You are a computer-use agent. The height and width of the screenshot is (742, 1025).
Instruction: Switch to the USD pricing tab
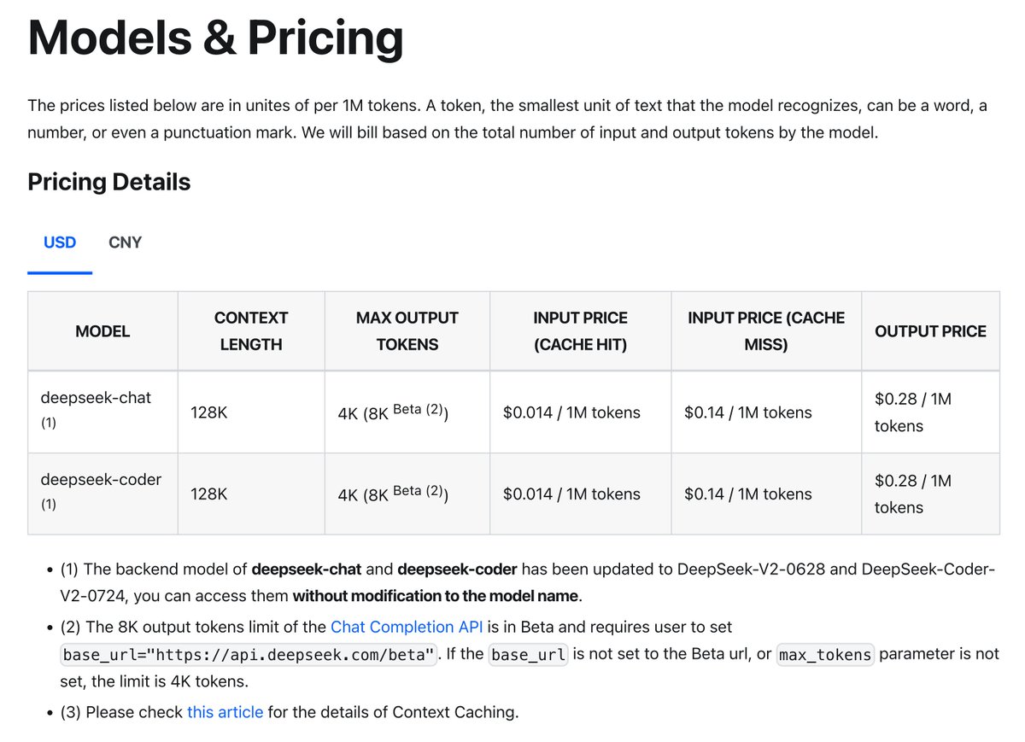coord(60,242)
